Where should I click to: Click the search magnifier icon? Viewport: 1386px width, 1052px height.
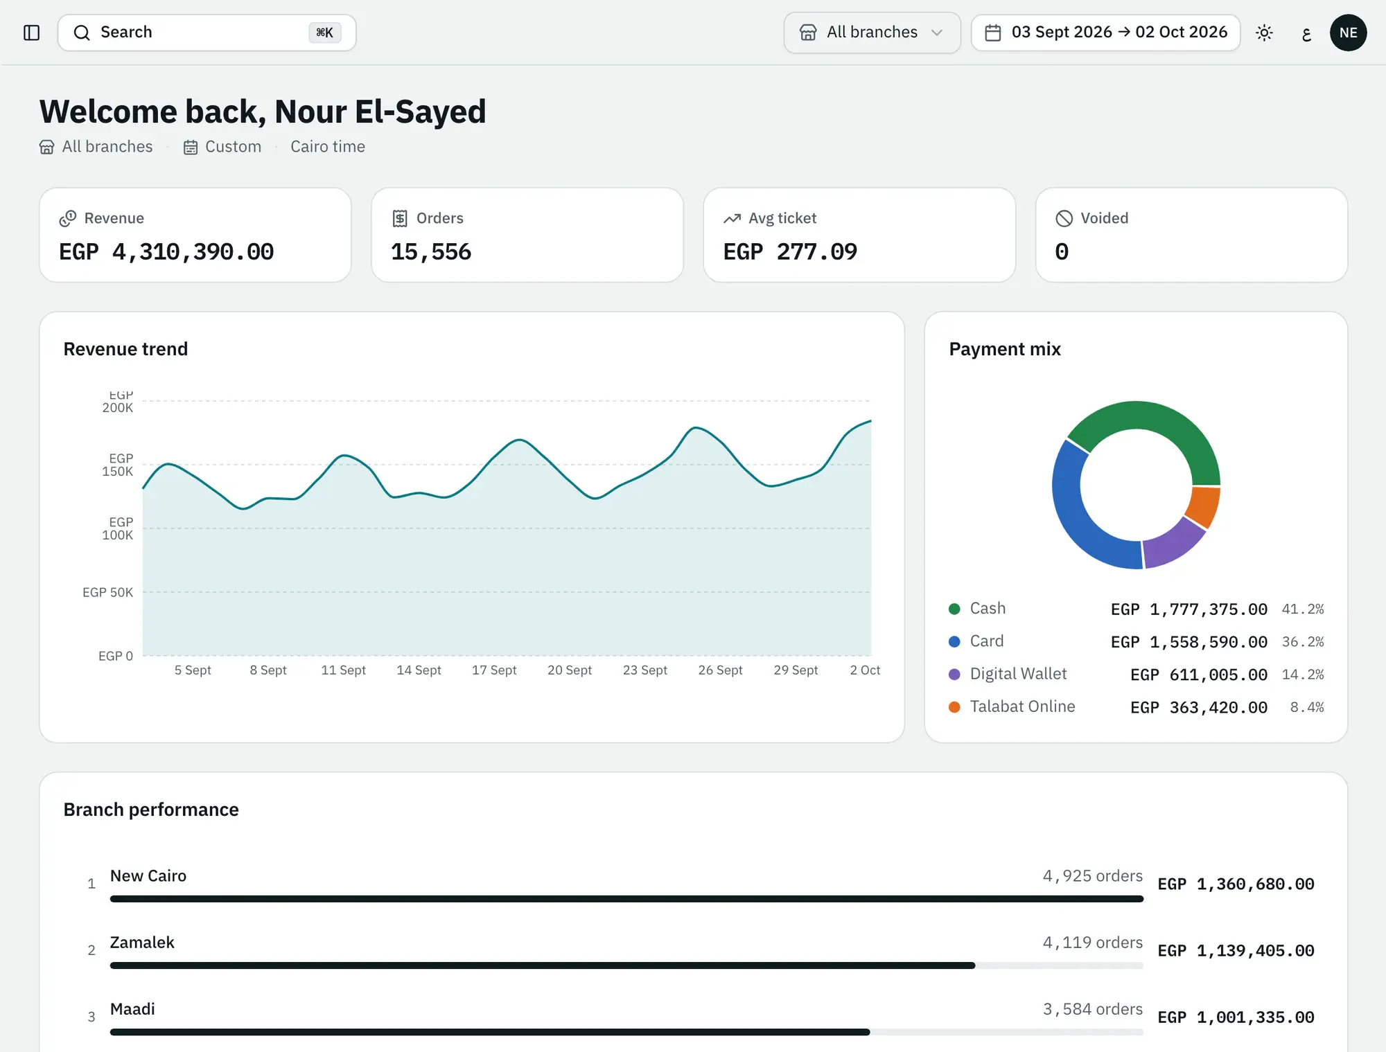tap(82, 33)
